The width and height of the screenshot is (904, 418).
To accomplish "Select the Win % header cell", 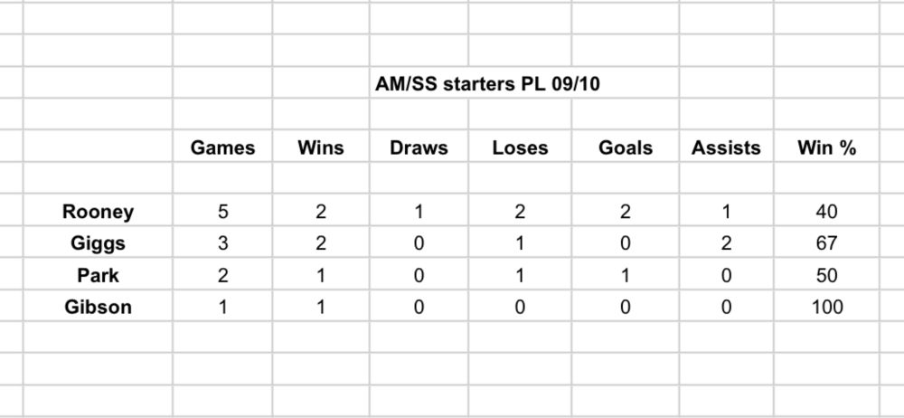I will tap(827, 147).
